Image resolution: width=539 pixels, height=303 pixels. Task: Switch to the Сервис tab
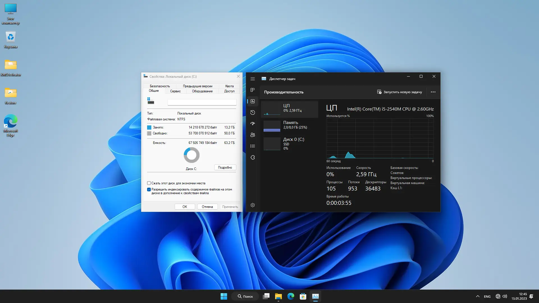click(x=175, y=91)
